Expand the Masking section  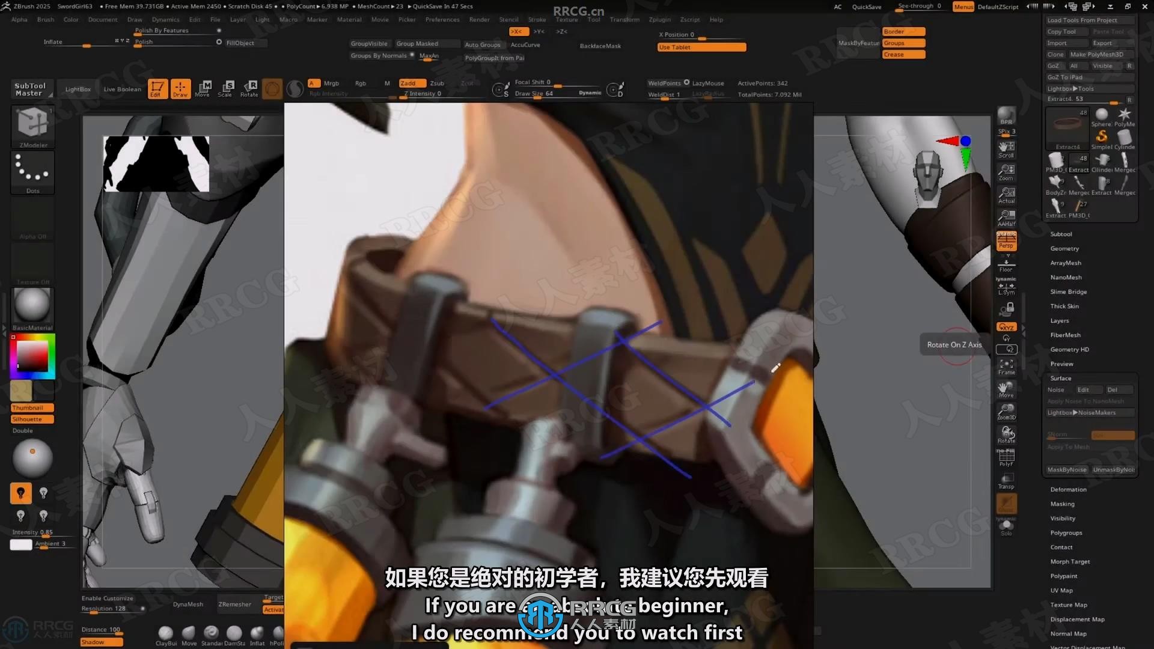click(x=1062, y=504)
